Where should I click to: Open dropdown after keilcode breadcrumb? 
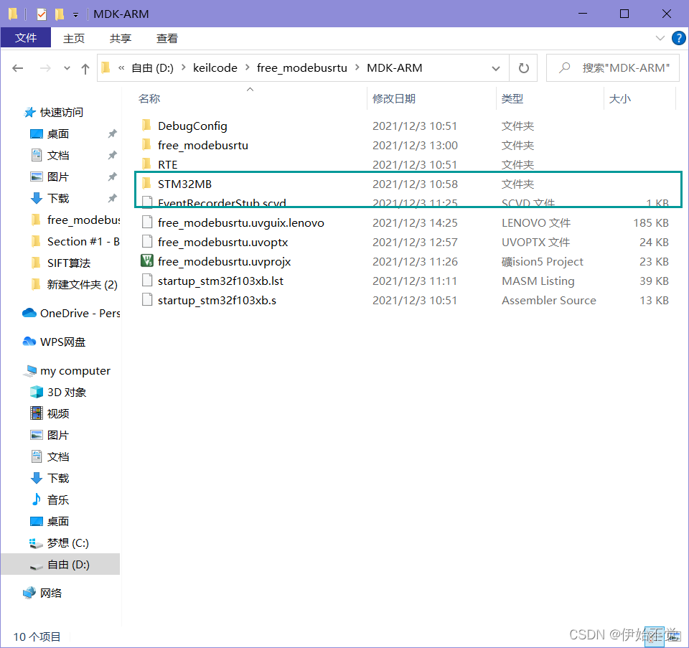248,67
